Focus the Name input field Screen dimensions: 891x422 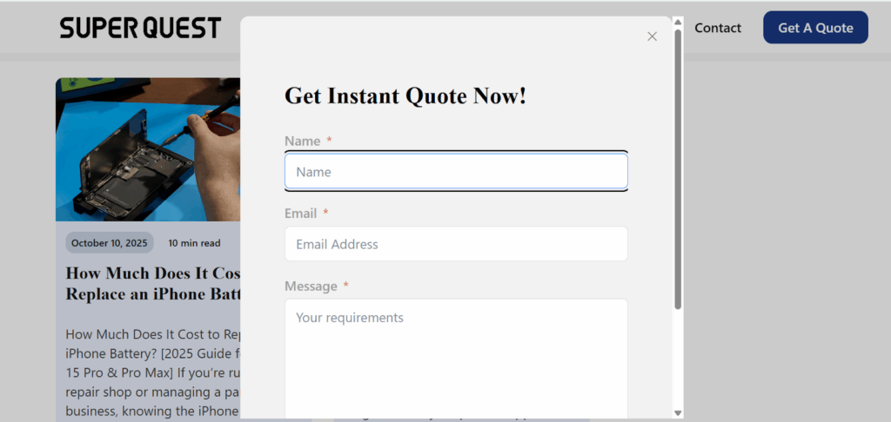(456, 172)
